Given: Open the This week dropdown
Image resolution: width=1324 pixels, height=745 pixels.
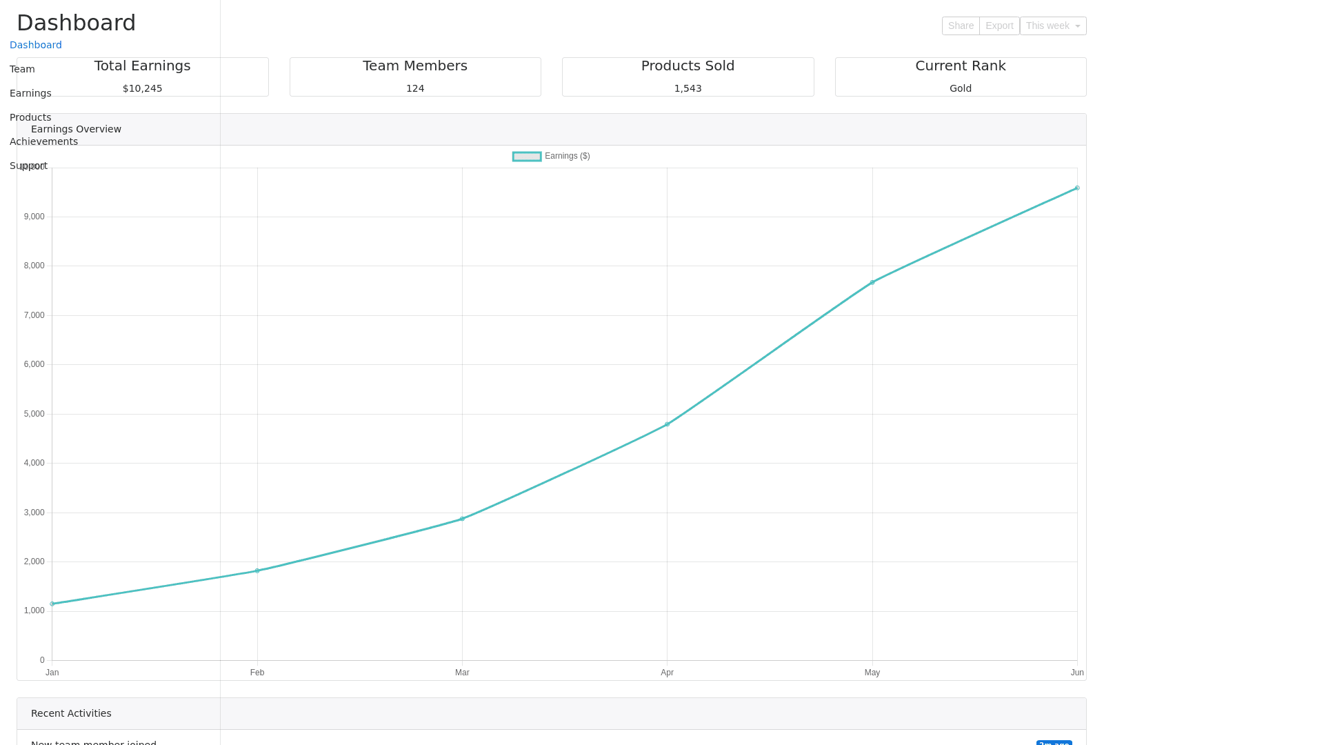Looking at the screenshot, I should pyautogui.click(x=1052, y=26).
